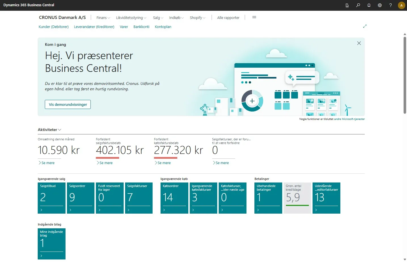
Task: Expand the Likviditetsstyring menu
Action: tap(131, 18)
